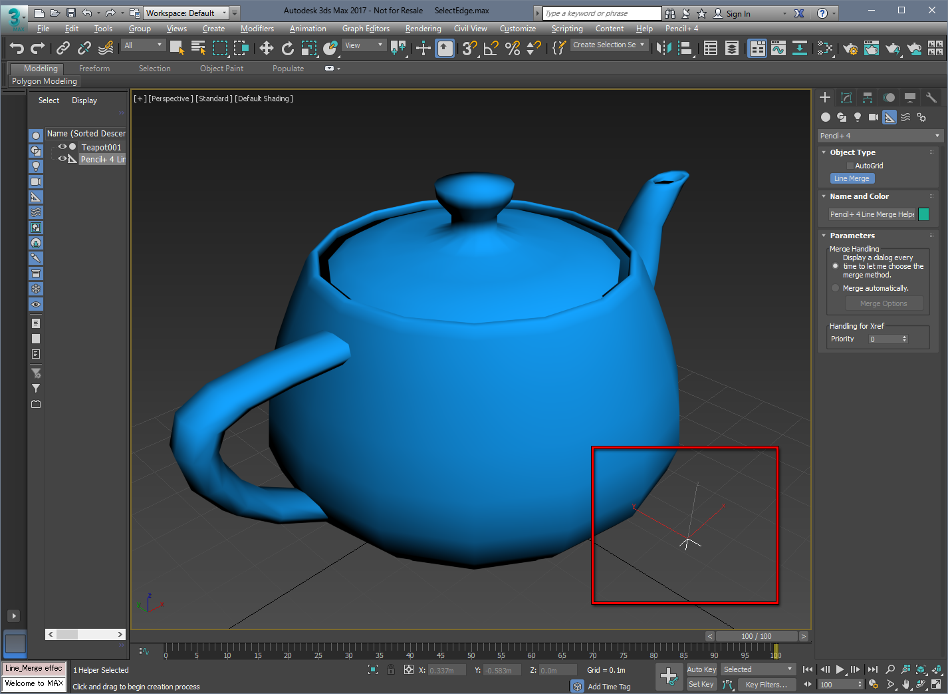Toggle visibility eye for Teapot001
The image size is (948, 694).
click(62, 147)
